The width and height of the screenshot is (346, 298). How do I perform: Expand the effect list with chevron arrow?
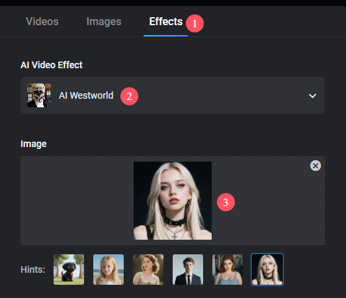(x=312, y=96)
